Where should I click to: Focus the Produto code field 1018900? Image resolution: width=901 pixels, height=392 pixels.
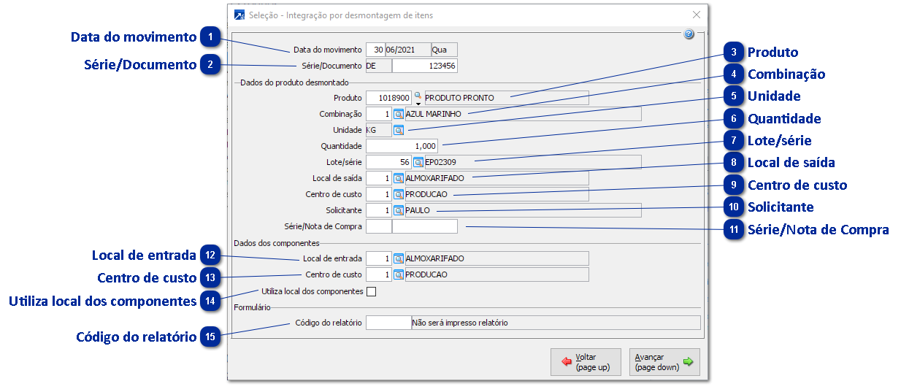pos(389,98)
